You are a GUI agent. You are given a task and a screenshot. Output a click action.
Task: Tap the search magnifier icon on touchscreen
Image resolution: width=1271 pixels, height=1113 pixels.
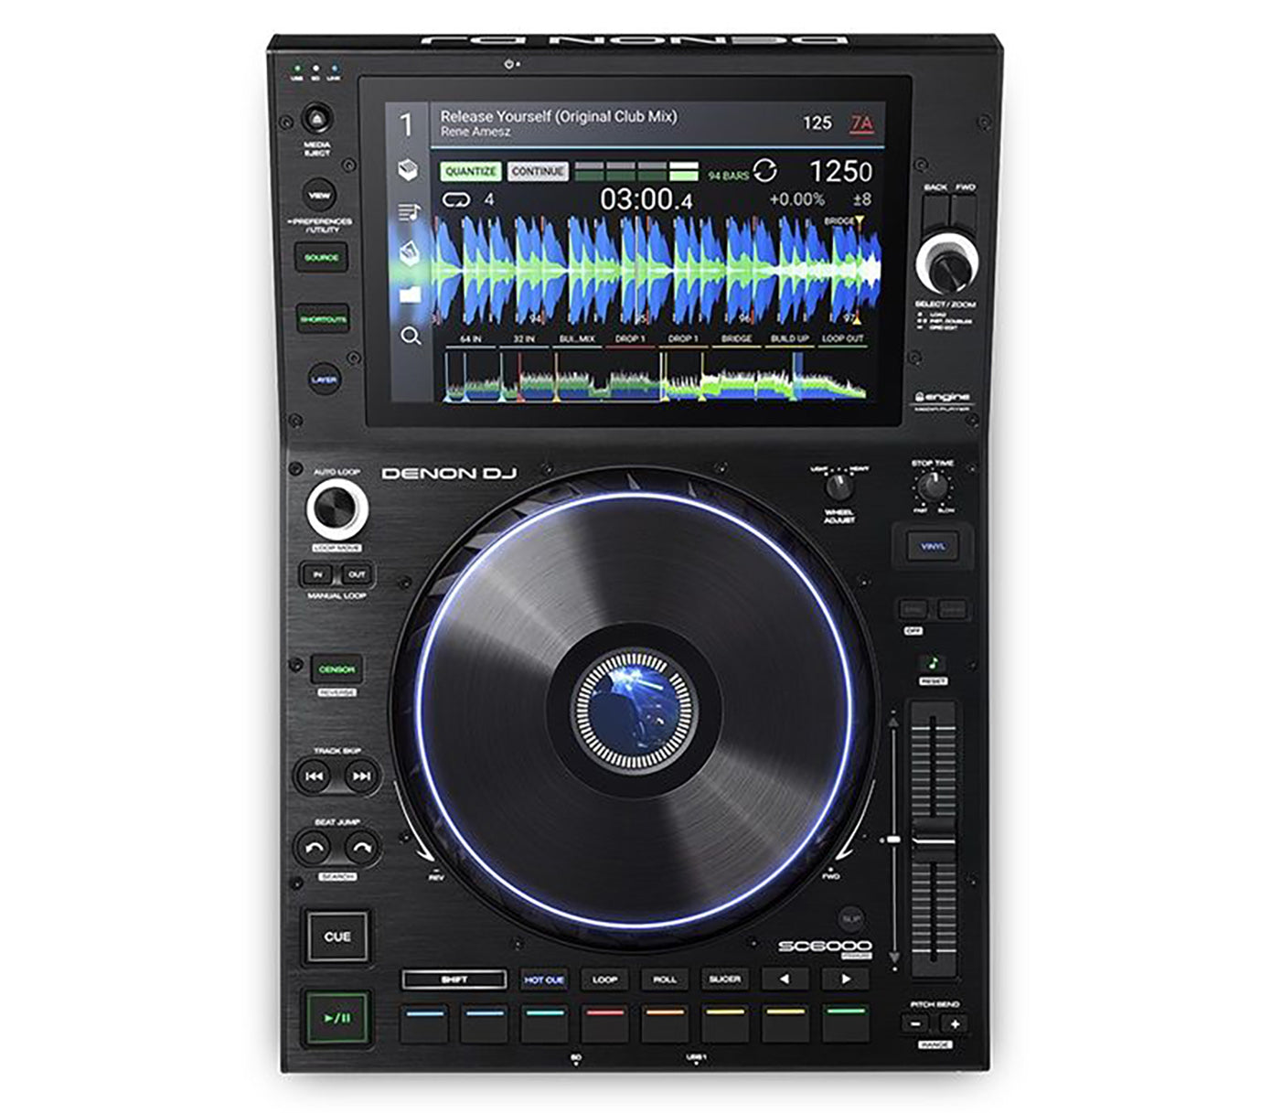pyautogui.click(x=411, y=337)
